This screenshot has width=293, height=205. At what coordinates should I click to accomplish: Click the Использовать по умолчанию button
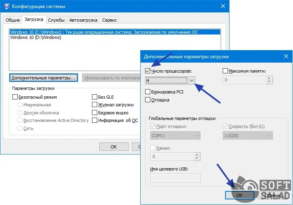pyautogui.click(x=111, y=78)
